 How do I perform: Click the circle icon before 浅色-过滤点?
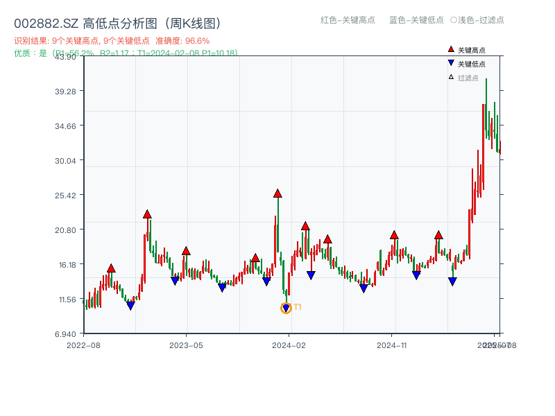click(454, 20)
